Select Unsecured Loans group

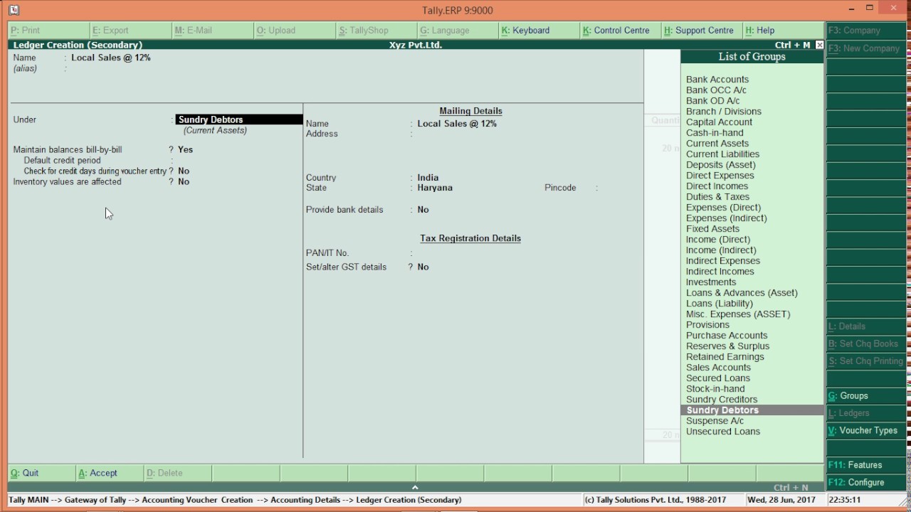coord(723,432)
